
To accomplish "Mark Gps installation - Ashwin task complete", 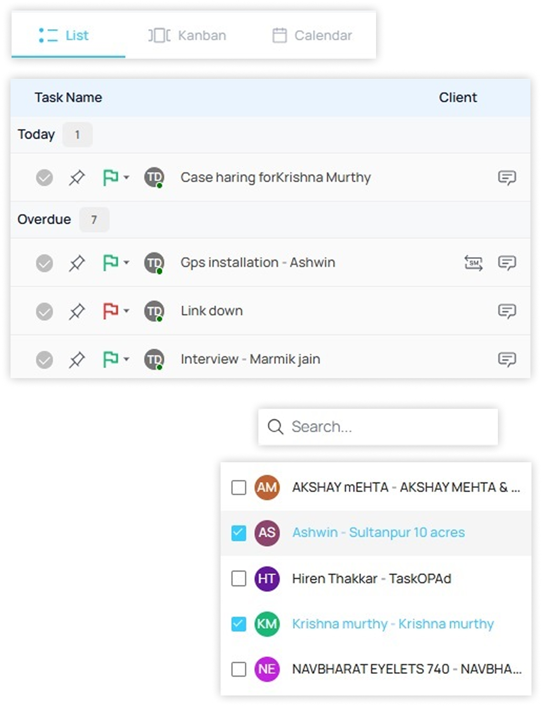I will pyautogui.click(x=45, y=263).
